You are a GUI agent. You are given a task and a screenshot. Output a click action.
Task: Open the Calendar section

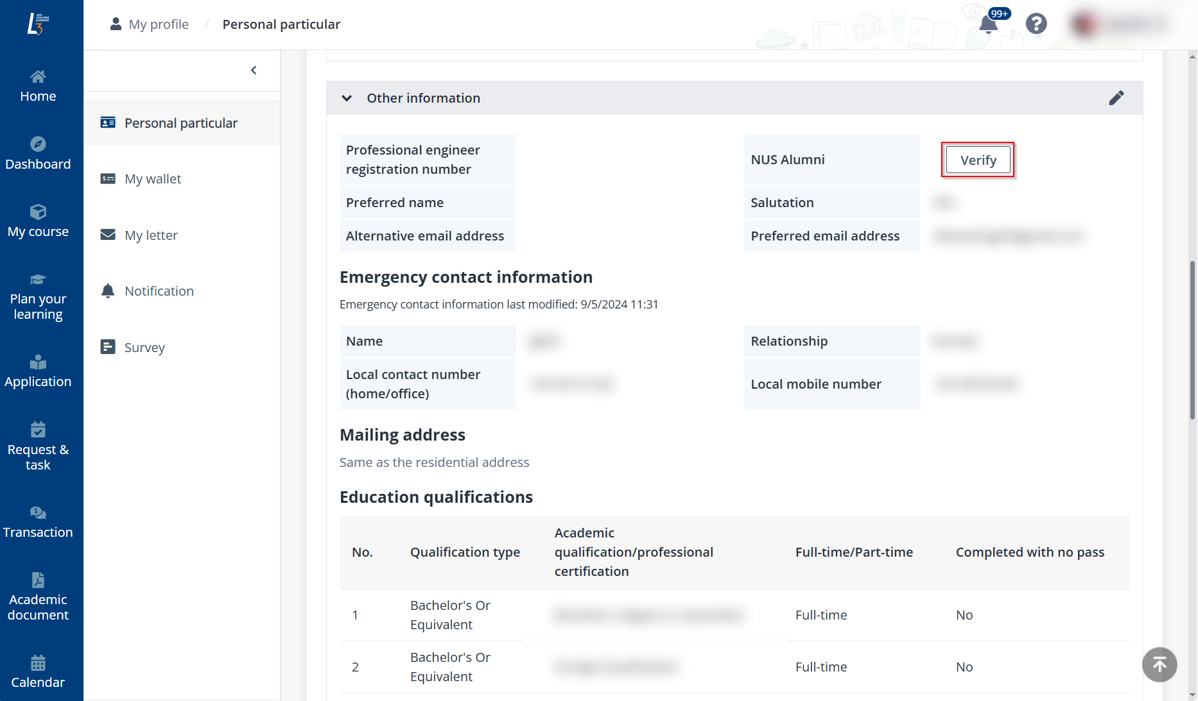[x=38, y=672]
